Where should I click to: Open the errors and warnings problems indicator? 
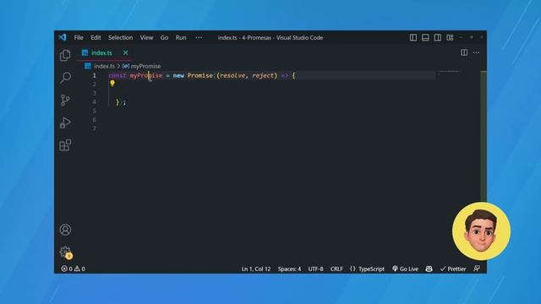pyautogui.click(x=73, y=269)
